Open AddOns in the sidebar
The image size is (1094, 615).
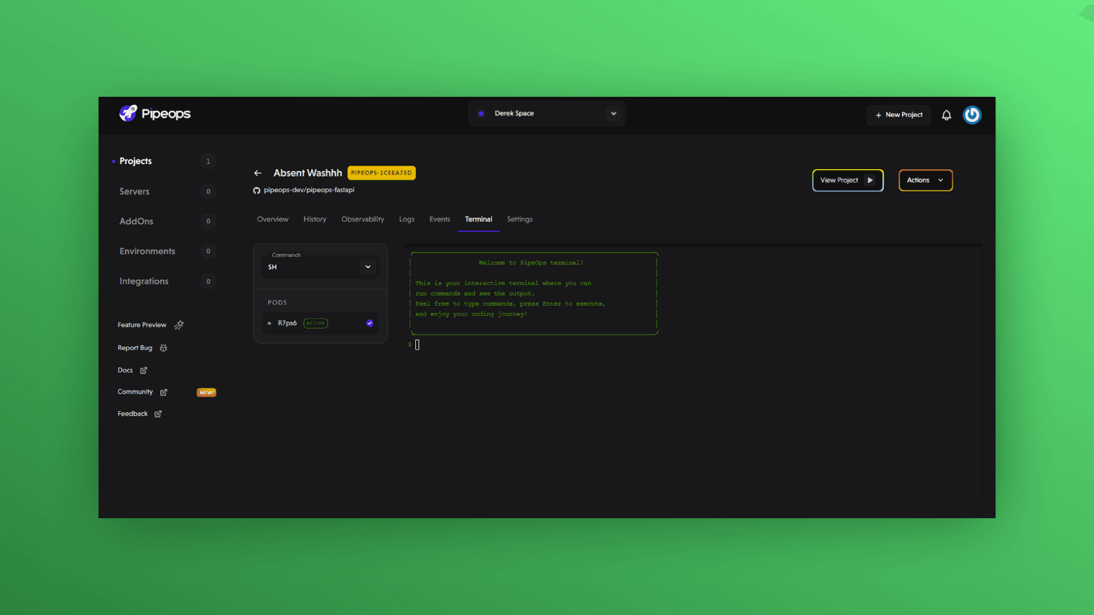coord(136,222)
